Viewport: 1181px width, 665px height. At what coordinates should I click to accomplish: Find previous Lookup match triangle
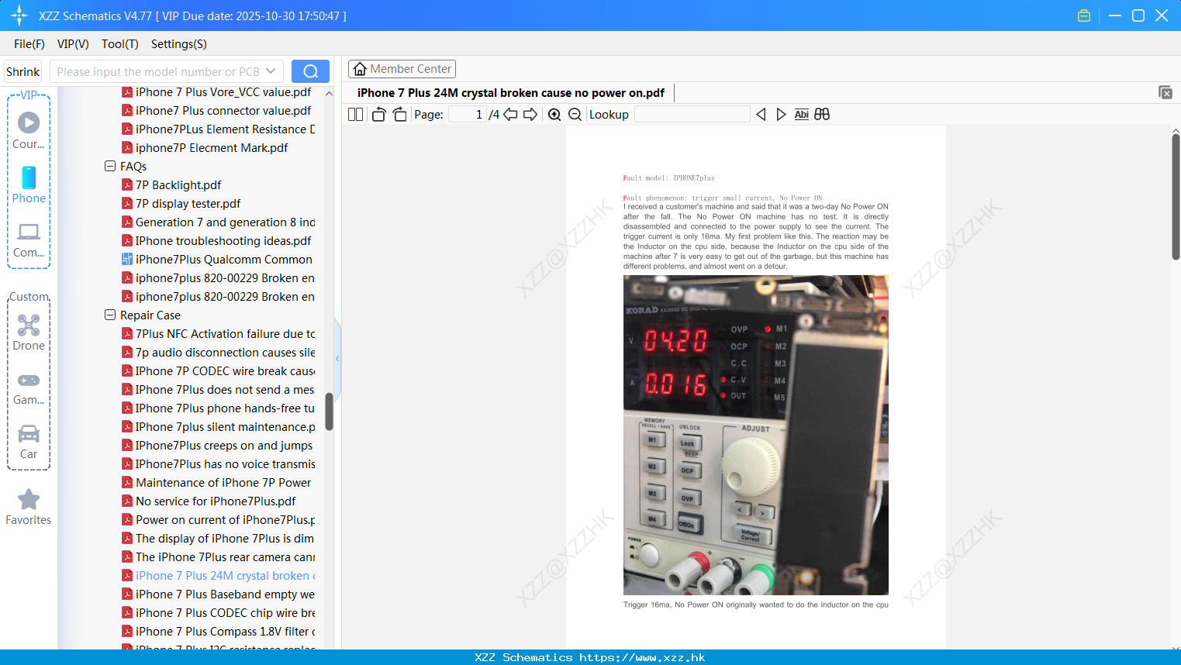tap(761, 115)
